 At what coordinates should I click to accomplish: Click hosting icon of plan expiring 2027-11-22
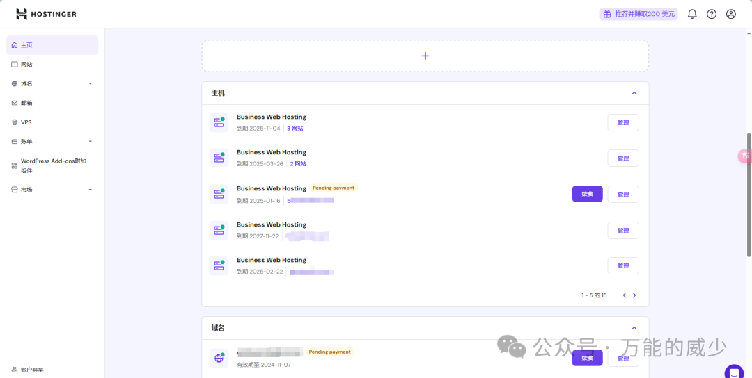(x=219, y=230)
